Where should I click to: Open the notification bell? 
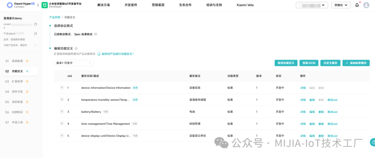[x=357, y=5]
